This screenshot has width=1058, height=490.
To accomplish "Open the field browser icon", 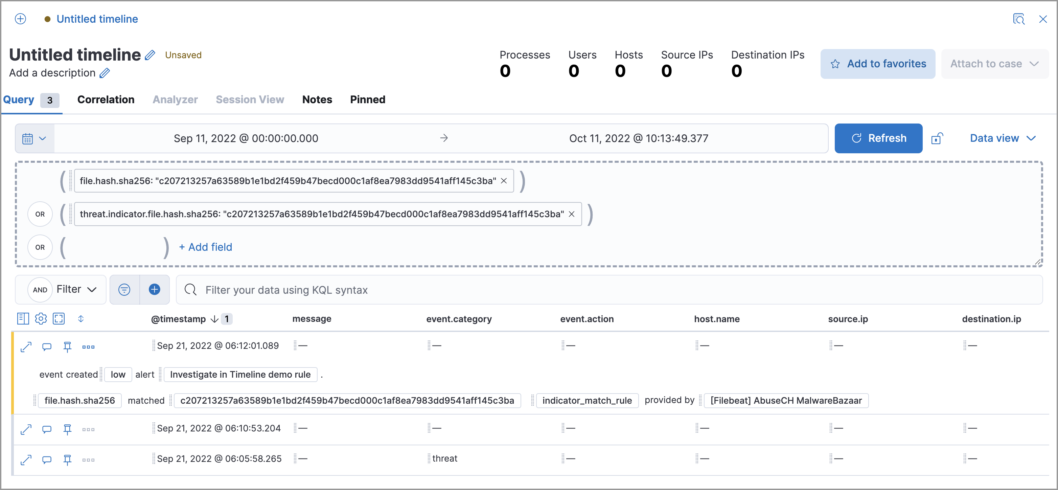I will pyautogui.click(x=23, y=318).
